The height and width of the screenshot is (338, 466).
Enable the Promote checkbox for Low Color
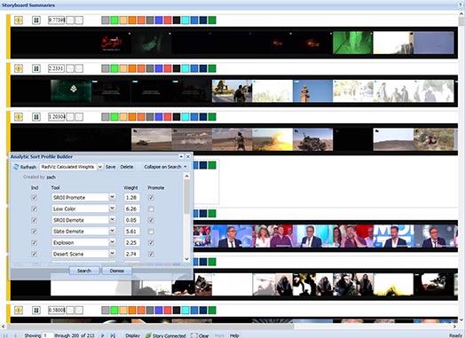point(151,208)
